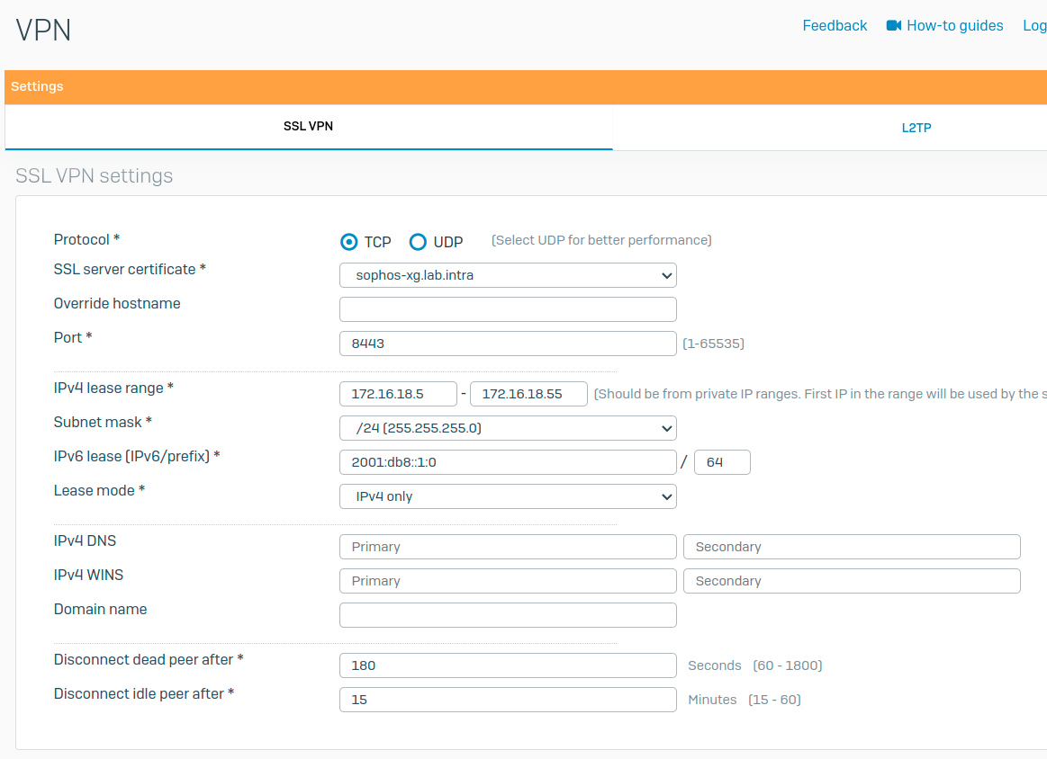
Task: Click the IPv4 DNS Primary field
Action: pyautogui.click(x=508, y=547)
